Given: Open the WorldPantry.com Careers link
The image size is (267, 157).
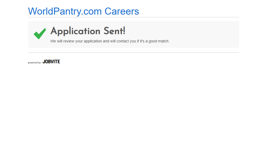Looking at the screenshot, I should [x=83, y=11].
